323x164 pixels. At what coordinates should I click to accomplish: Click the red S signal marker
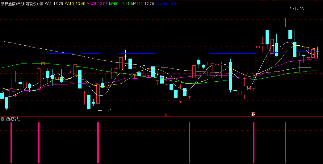click(x=166, y=114)
